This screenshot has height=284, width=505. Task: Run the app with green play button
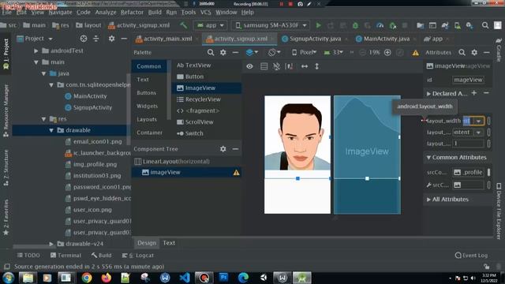(318, 25)
